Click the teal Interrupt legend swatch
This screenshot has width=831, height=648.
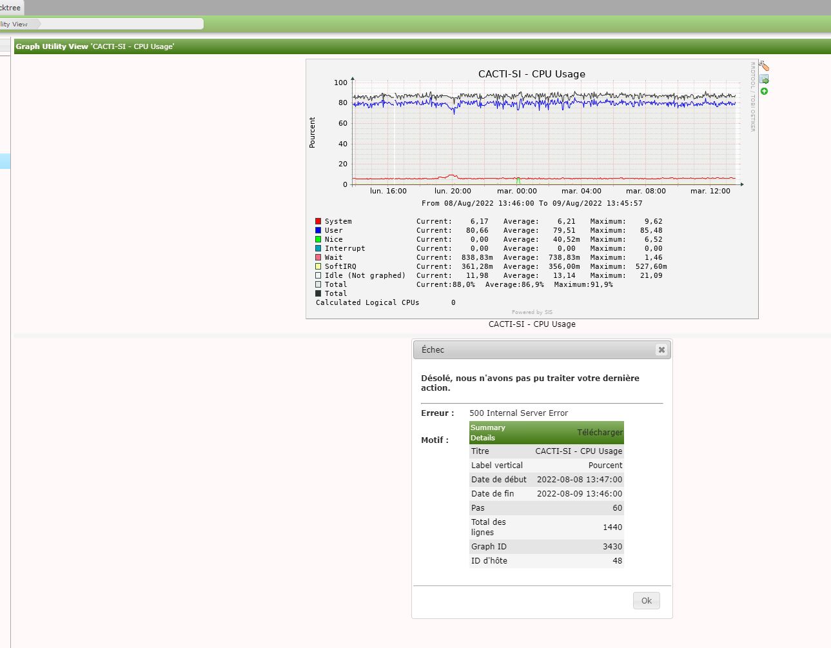pyautogui.click(x=318, y=248)
